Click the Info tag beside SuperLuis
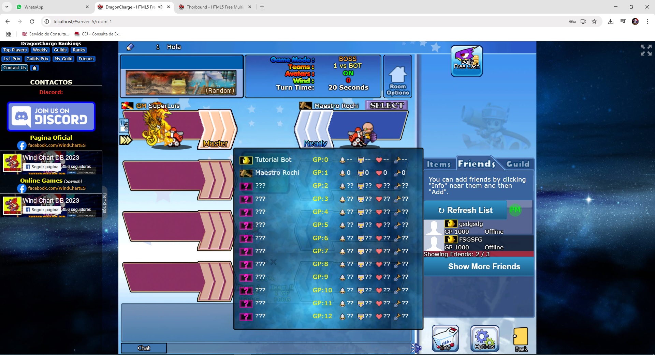The image size is (655, 355). click(x=124, y=126)
